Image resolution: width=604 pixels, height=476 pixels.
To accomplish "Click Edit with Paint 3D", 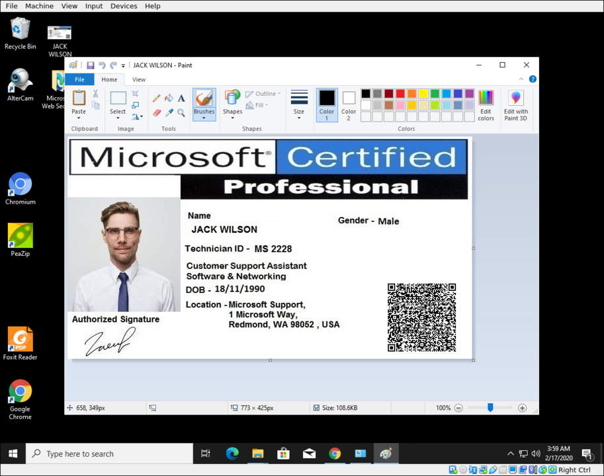I will (516, 104).
